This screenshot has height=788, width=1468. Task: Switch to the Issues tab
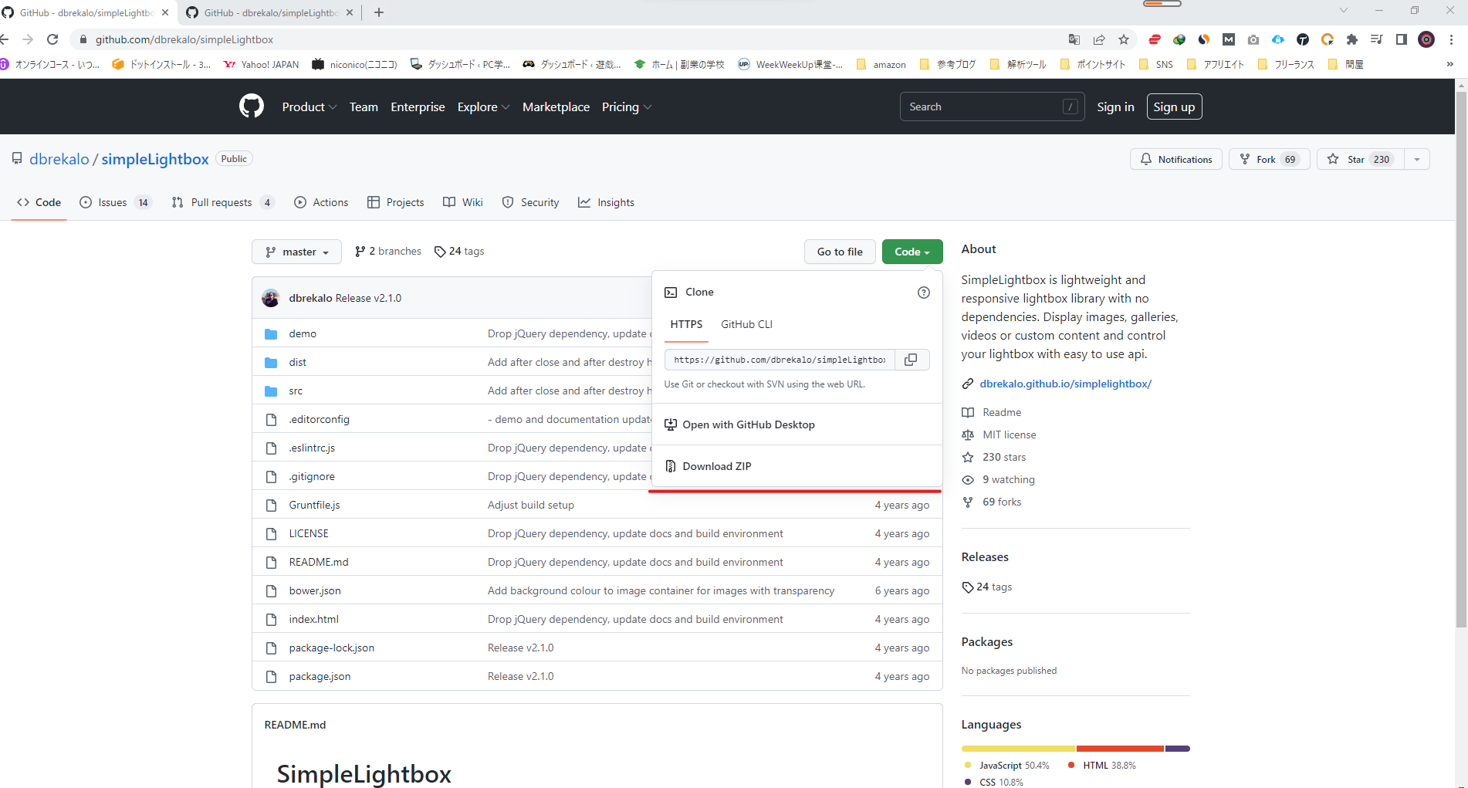(116, 202)
